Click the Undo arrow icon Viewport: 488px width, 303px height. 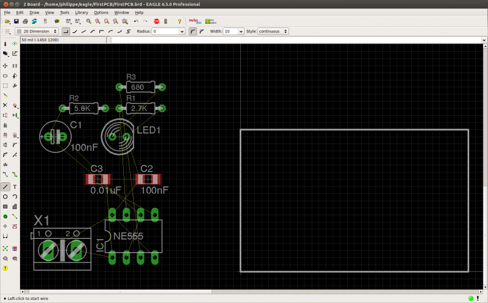point(135,21)
